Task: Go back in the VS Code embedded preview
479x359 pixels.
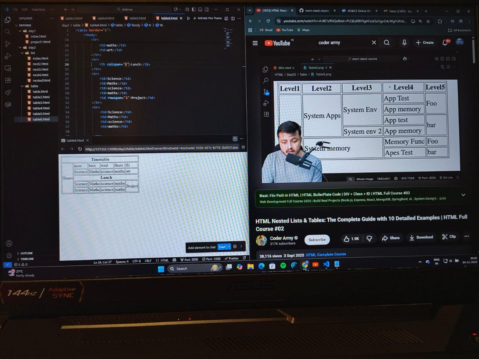Action: [63, 149]
